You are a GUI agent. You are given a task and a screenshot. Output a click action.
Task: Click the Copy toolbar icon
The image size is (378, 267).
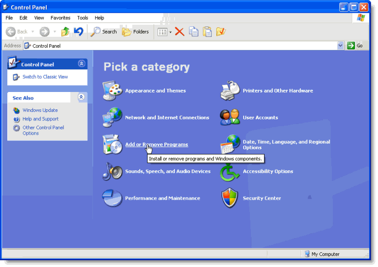tap(194, 32)
